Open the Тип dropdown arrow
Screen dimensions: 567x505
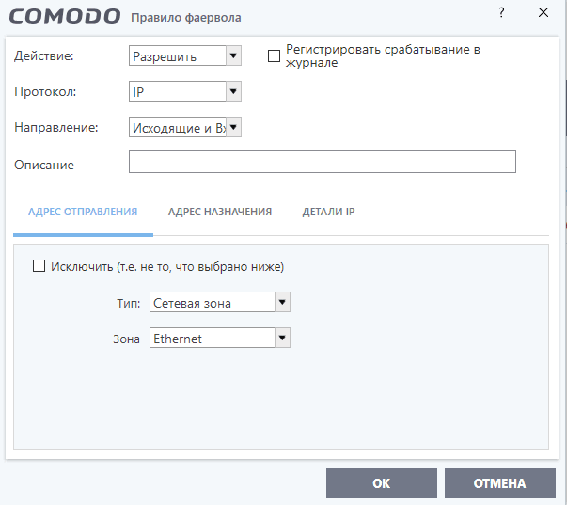pos(282,302)
